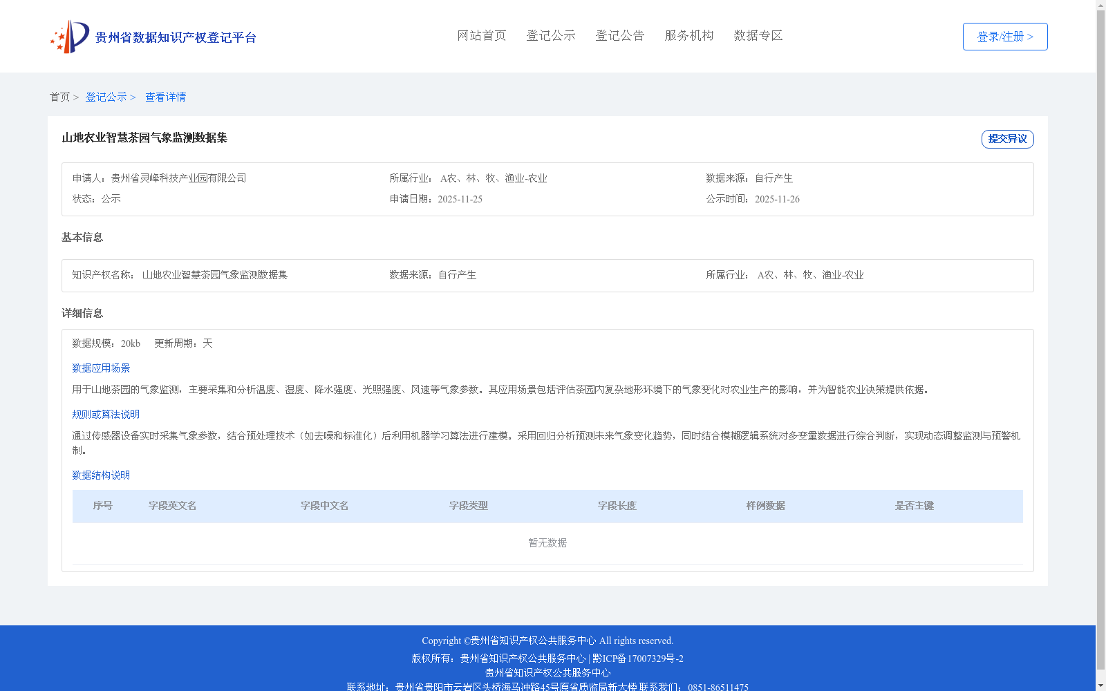The width and height of the screenshot is (1106, 691).
Task: Click the application date 2025-11-25
Action: tap(460, 199)
